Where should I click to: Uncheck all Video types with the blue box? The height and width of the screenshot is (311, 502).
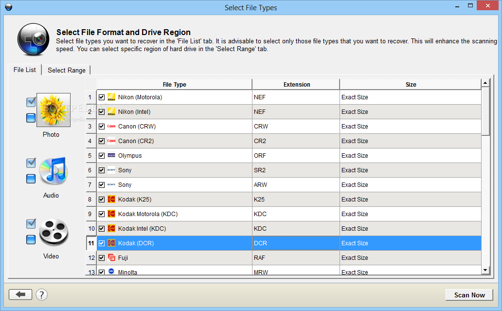point(31,239)
